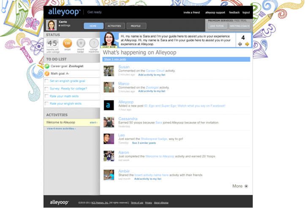Switch to the ACTIVITIES tab

[115, 26]
